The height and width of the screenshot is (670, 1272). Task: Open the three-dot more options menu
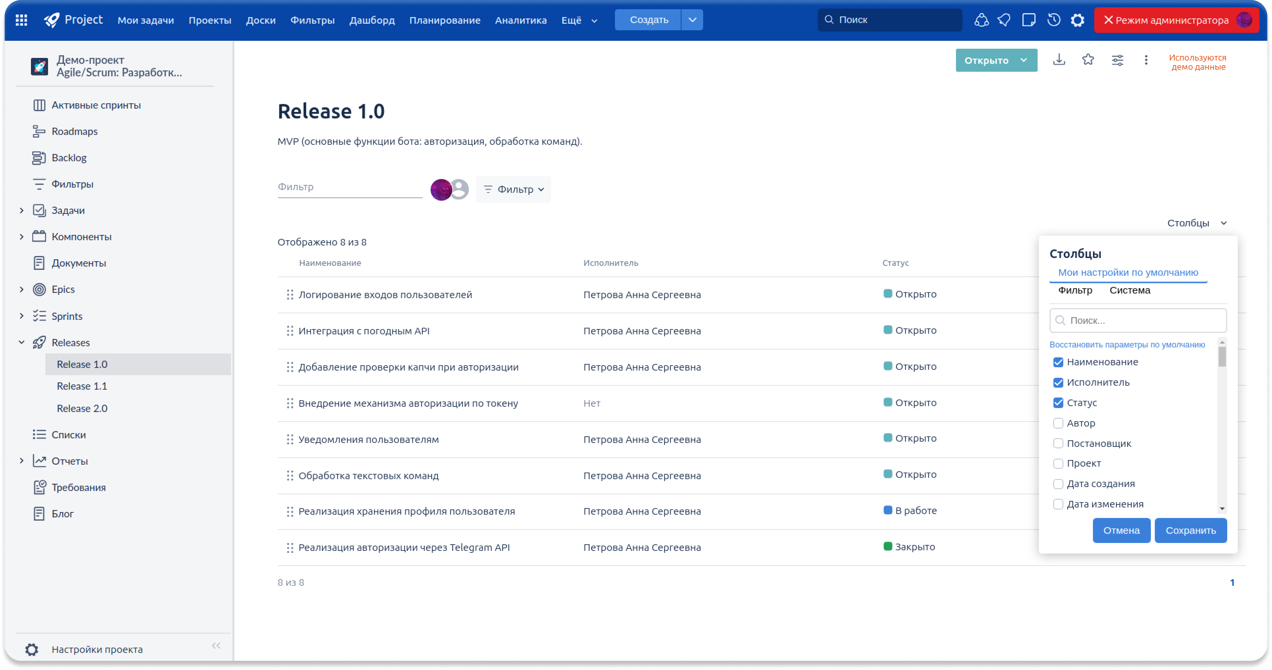click(x=1146, y=60)
